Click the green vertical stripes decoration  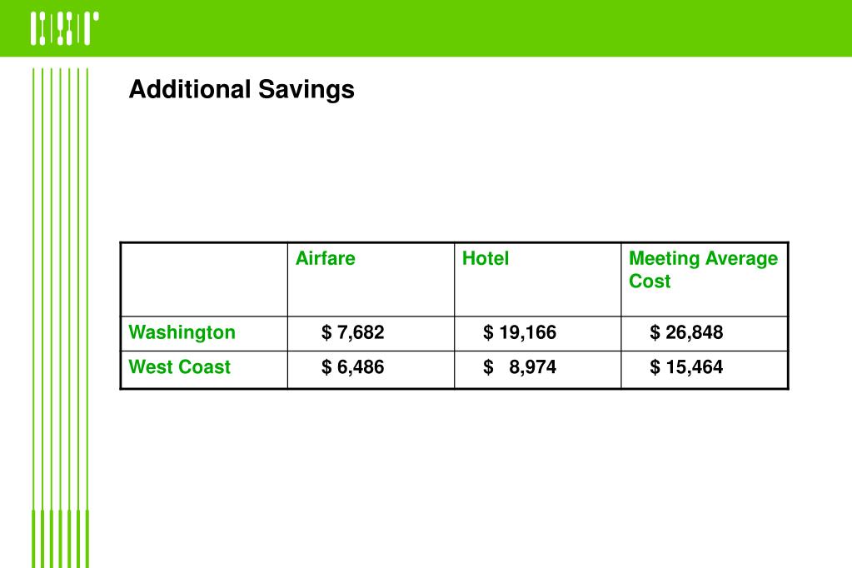click(60, 317)
